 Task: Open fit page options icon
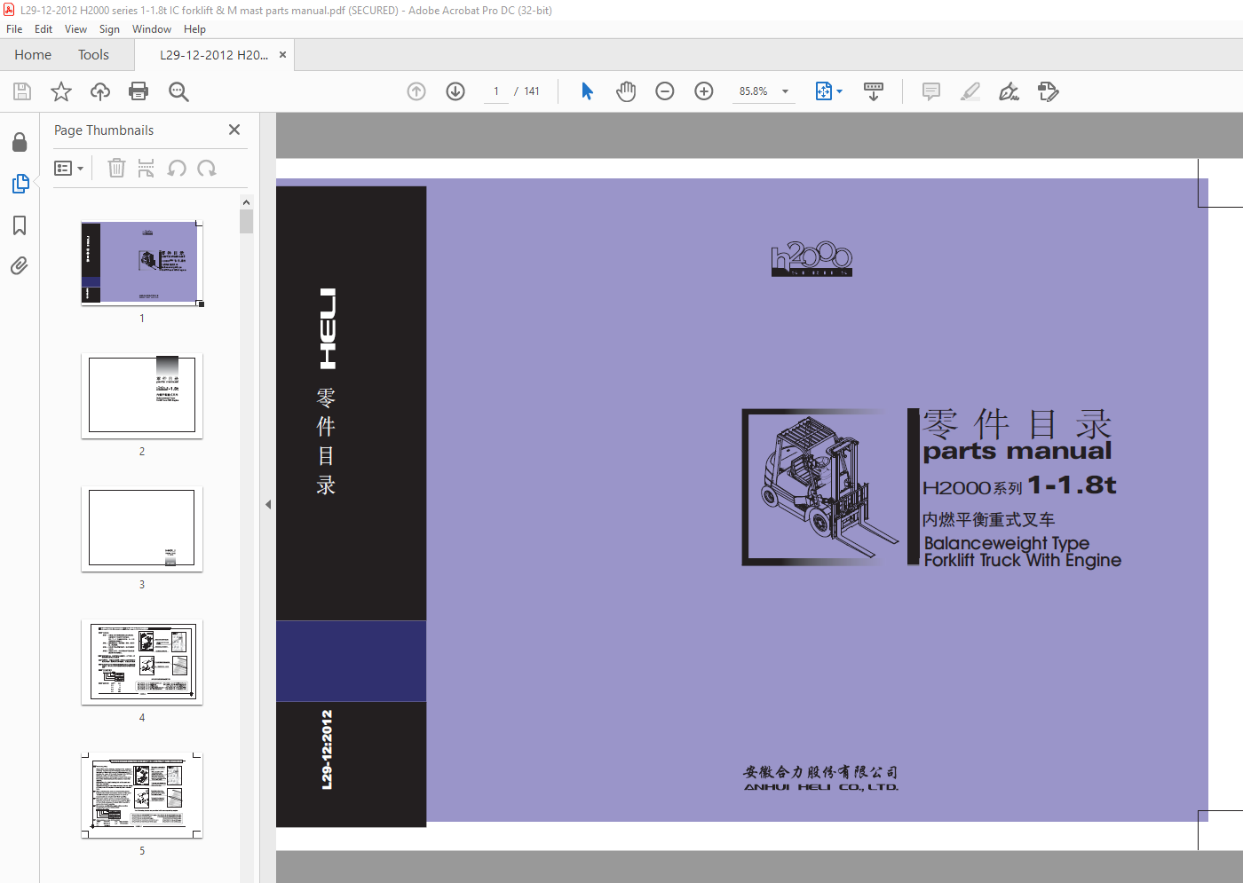coord(823,91)
